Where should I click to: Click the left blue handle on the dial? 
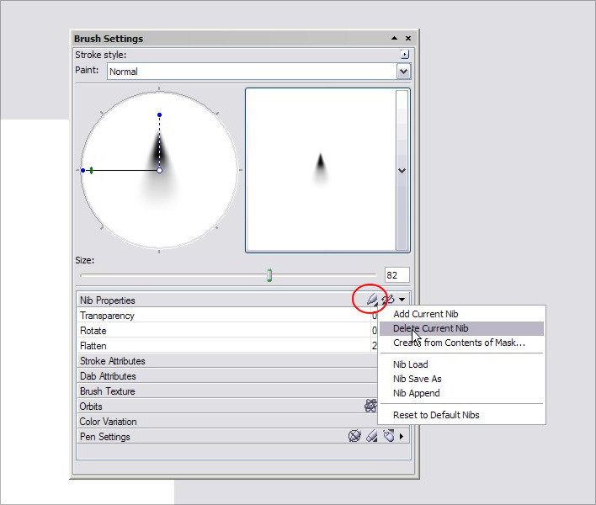pyautogui.click(x=82, y=170)
